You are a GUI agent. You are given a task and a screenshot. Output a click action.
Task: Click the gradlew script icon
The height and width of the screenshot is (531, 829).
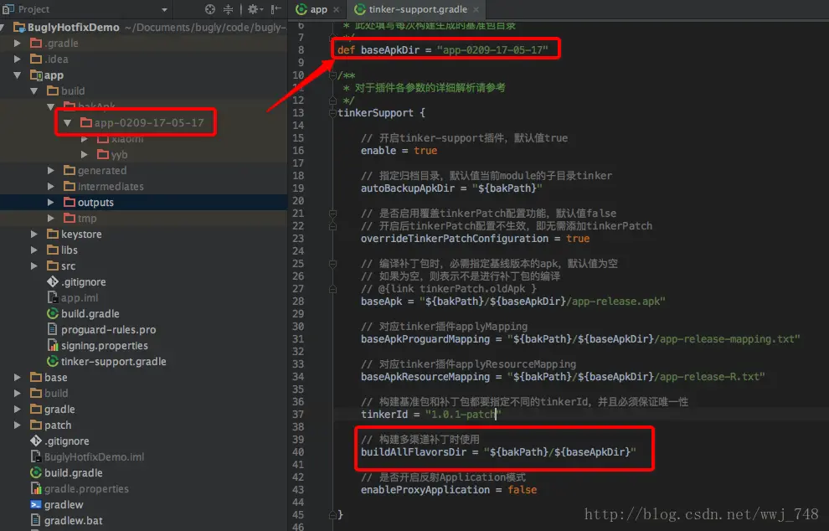coord(36,504)
